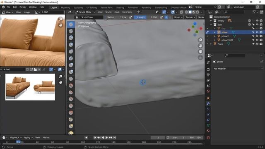Switch to solid viewport shading
The width and height of the screenshot is (265, 149).
(x=190, y=12)
